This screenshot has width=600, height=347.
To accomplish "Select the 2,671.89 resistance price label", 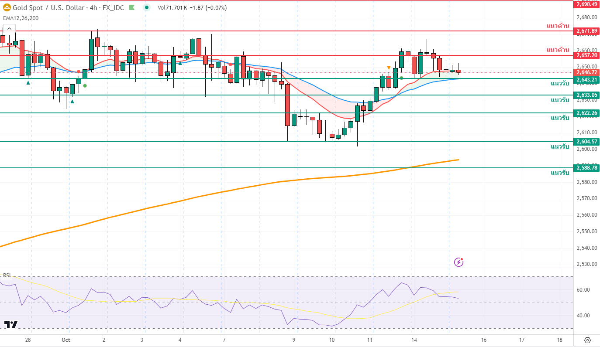I will tap(586, 31).
